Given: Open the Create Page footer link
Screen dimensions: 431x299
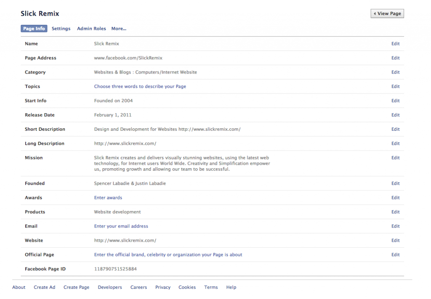Looking at the screenshot, I should (77, 287).
